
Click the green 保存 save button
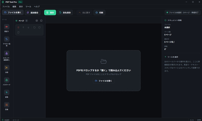(x=50, y=13)
